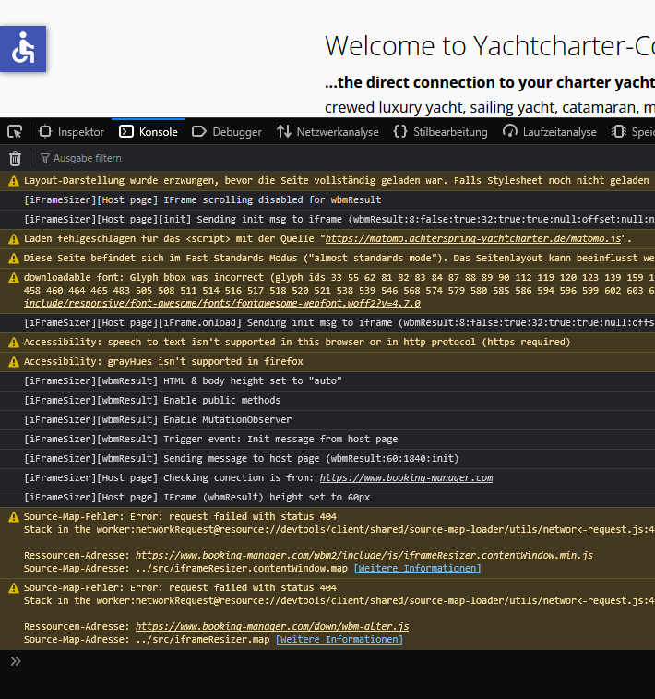Image resolution: width=655 pixels, height=699 pixels.
Task: Click warning icon next to grayHues message
Action: point(13,361)
